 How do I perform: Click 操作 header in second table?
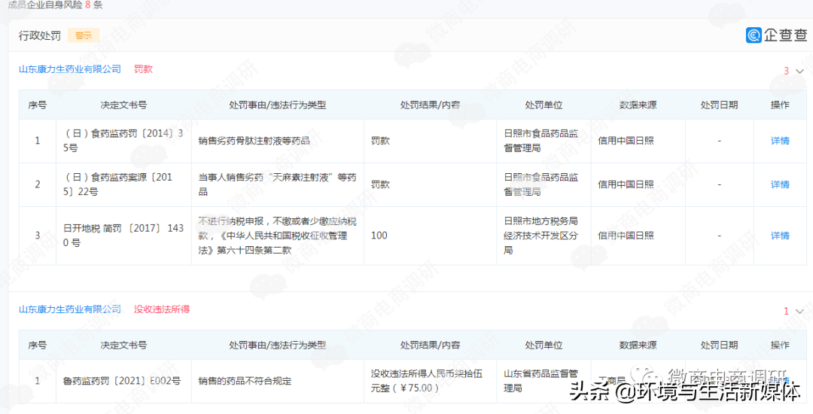[780, 345]
